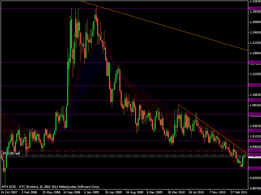The height and width of the screenshot is (195, 261).
Task: Click the 1.02638 purple price label
Action: pos(255,131)
